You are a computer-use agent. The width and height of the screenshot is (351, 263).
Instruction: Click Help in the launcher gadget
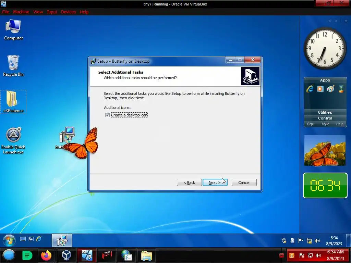point(340,124)
